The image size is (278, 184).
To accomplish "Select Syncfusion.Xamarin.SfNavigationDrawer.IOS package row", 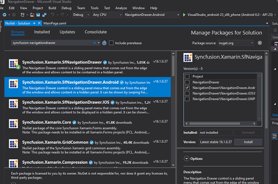I will coord(87,107).
